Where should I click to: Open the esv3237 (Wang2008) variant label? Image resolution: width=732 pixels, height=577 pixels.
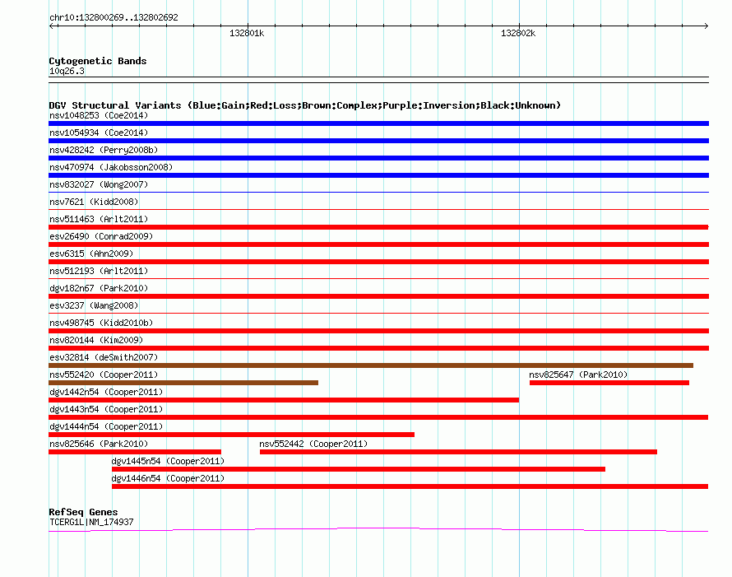point(94,305)
